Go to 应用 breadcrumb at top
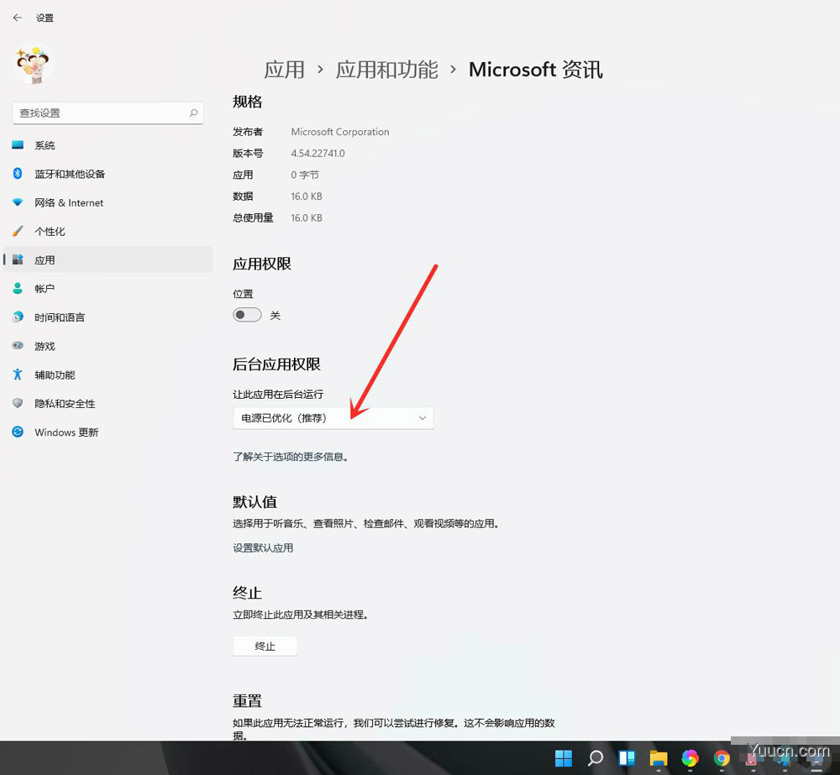The height and width of the screenshot is (775, 840). tap(284, 70)
